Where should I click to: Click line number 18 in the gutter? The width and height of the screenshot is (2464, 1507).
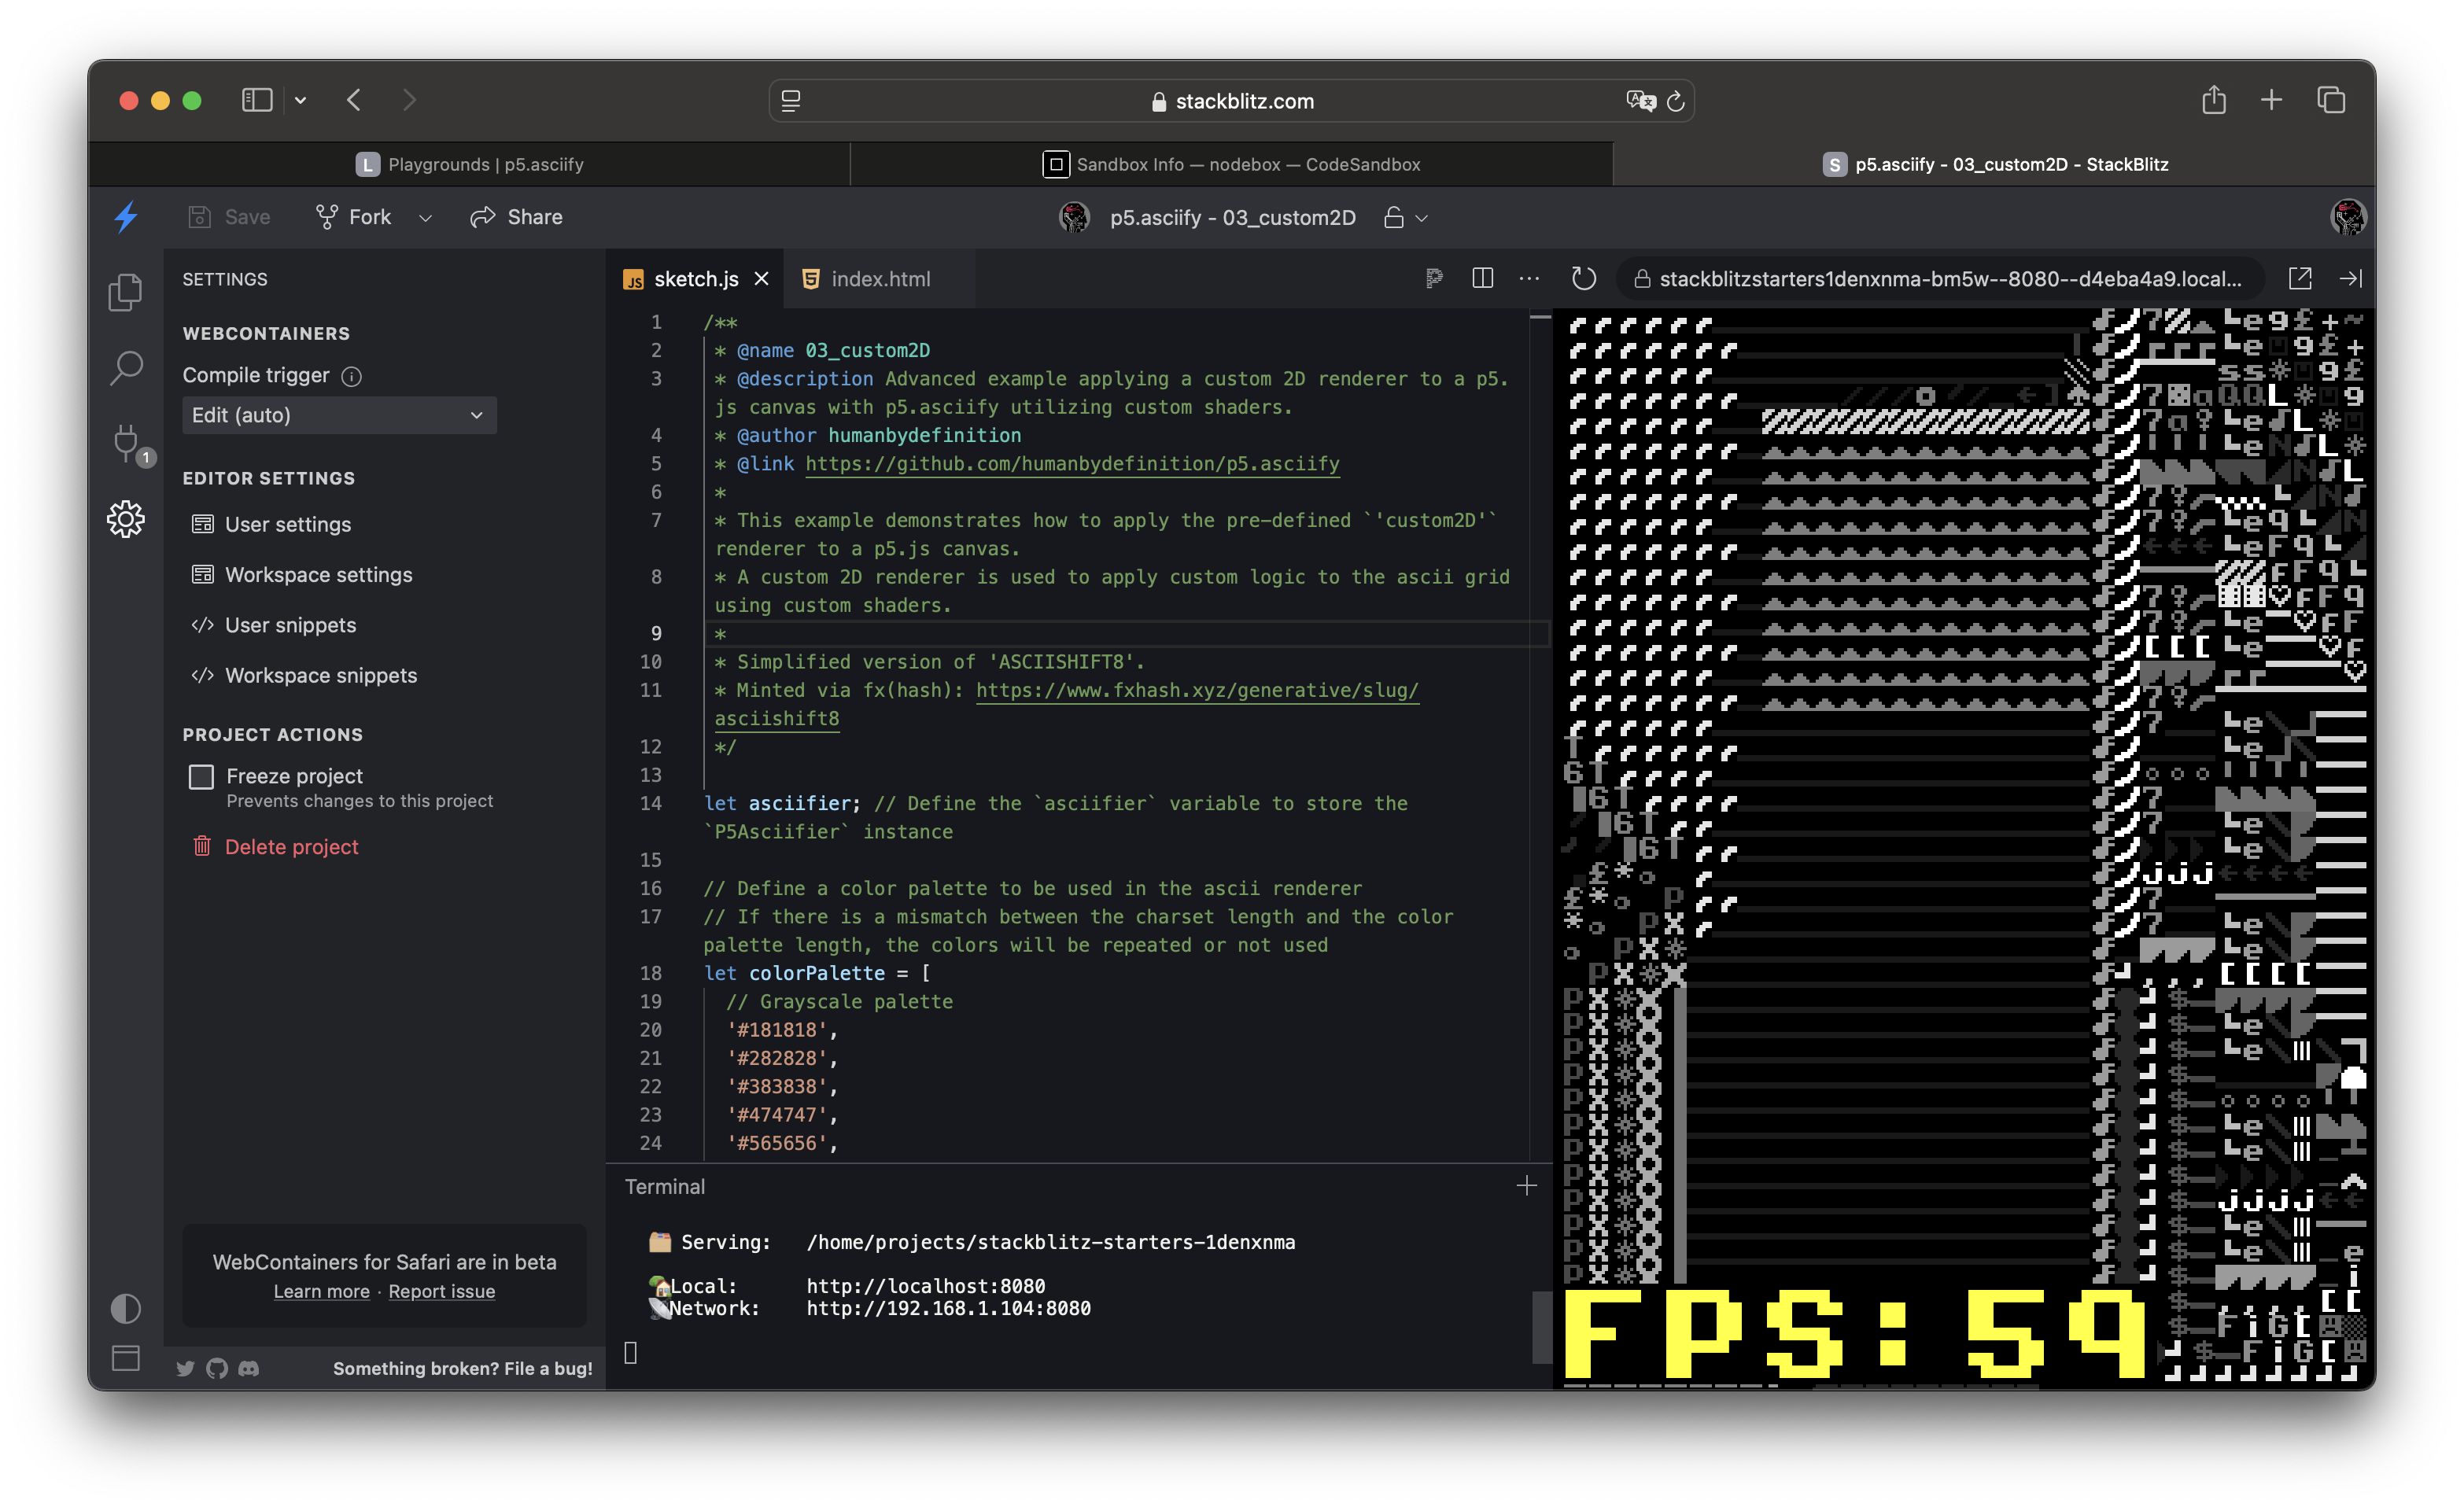point(651,973)
